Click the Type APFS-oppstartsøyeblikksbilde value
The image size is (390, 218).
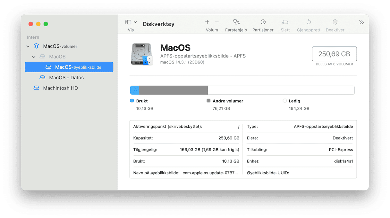pos(323,127)
